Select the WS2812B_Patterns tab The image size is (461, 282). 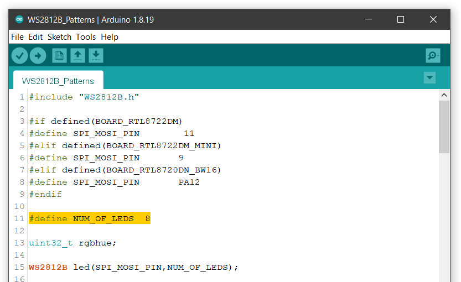tap(58, 81)
